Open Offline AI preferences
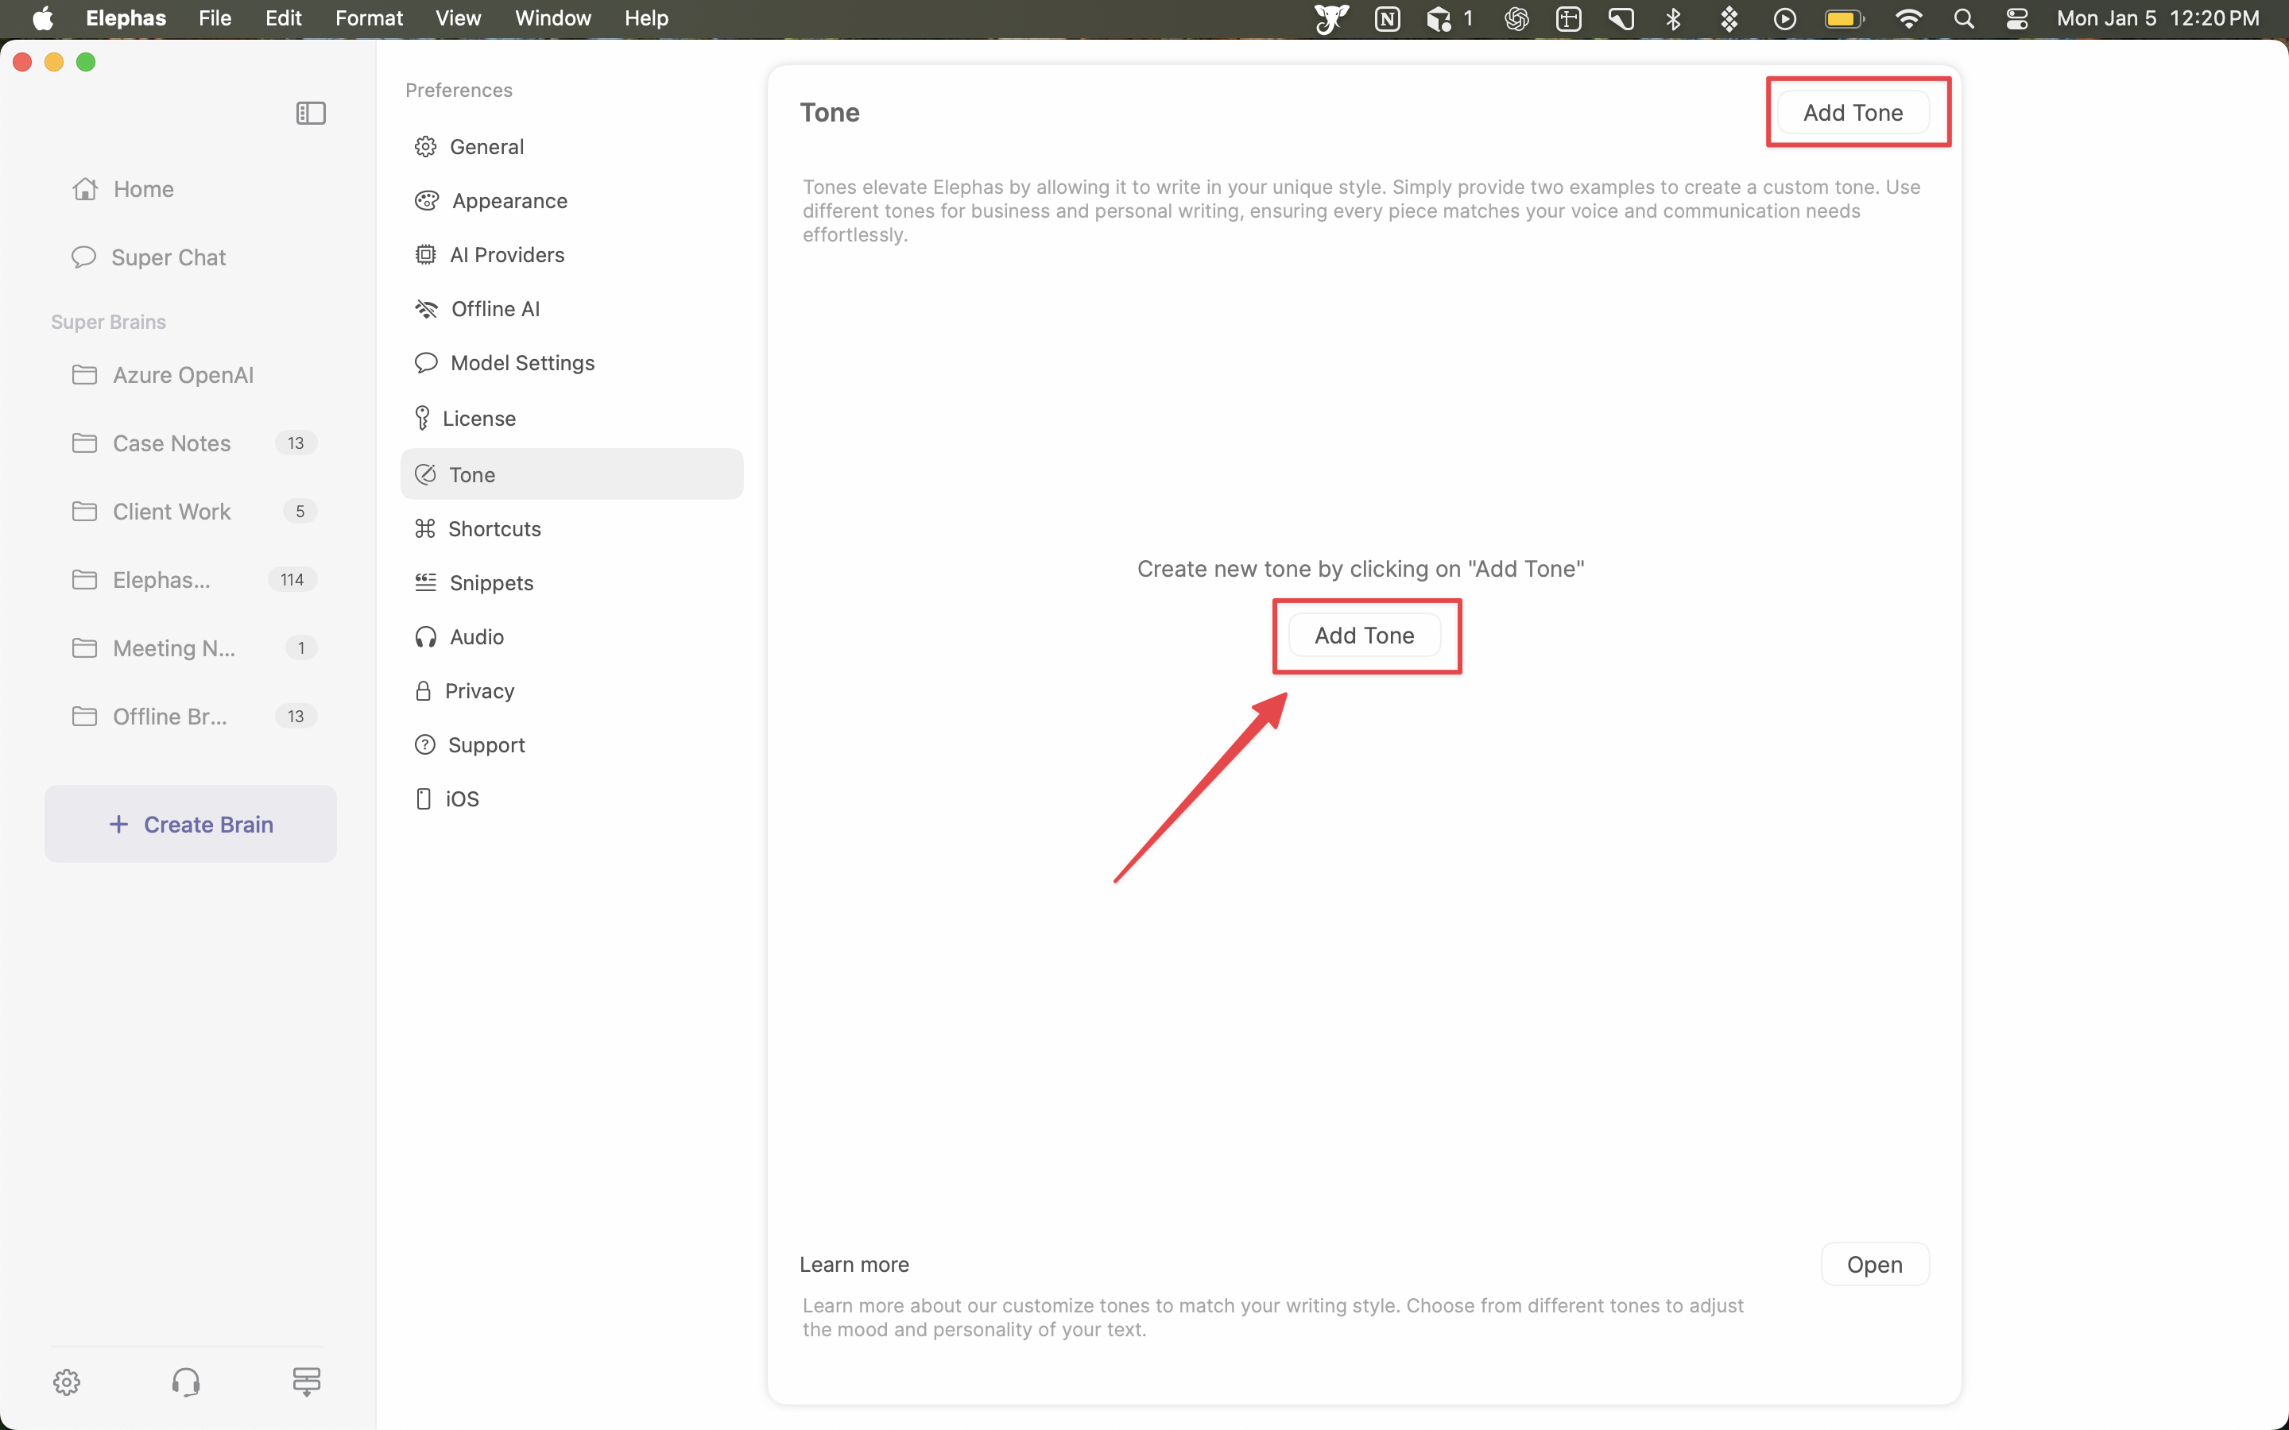Viewport: 2289px width, 1430px height. coord(571,308)
